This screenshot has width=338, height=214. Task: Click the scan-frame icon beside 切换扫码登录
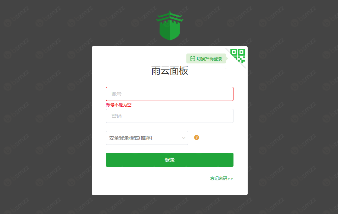192,58
